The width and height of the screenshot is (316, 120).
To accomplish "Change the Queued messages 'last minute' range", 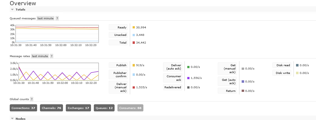I will 45,18.
